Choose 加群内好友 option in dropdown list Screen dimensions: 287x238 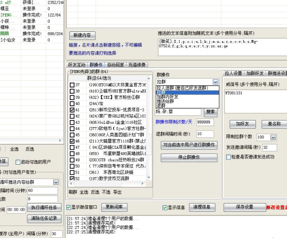click(x=187, y=97)
